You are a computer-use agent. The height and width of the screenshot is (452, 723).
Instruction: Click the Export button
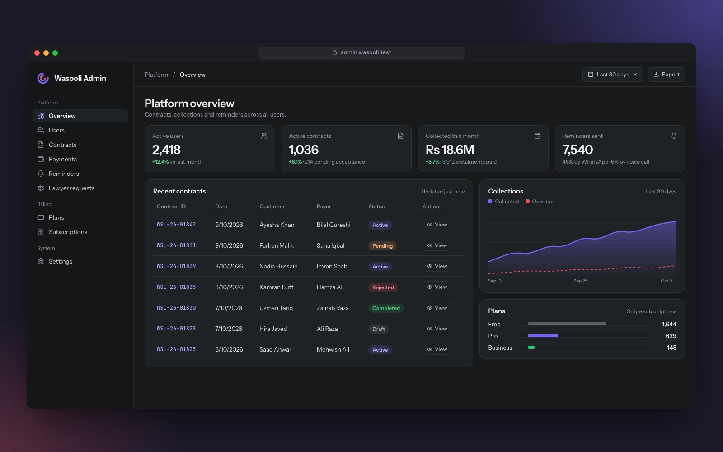click(667, 75)
